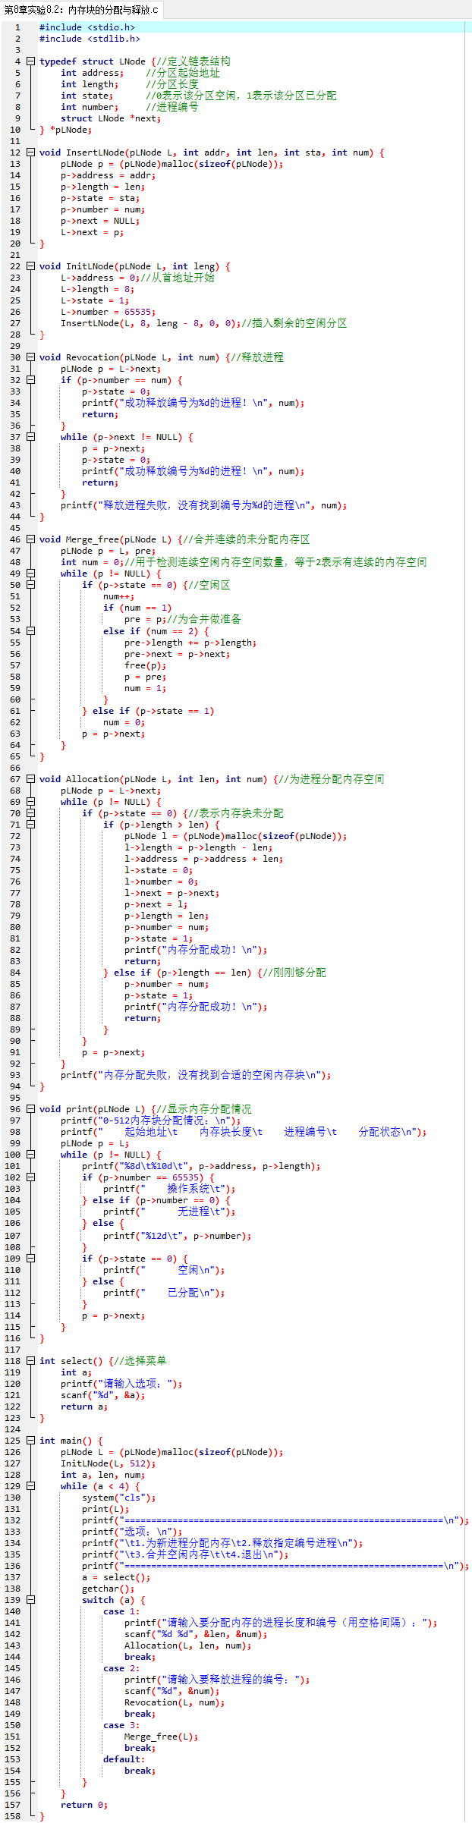
Task: Place cursor on #include <stdio.h> line
Action: tap(87, 27)
